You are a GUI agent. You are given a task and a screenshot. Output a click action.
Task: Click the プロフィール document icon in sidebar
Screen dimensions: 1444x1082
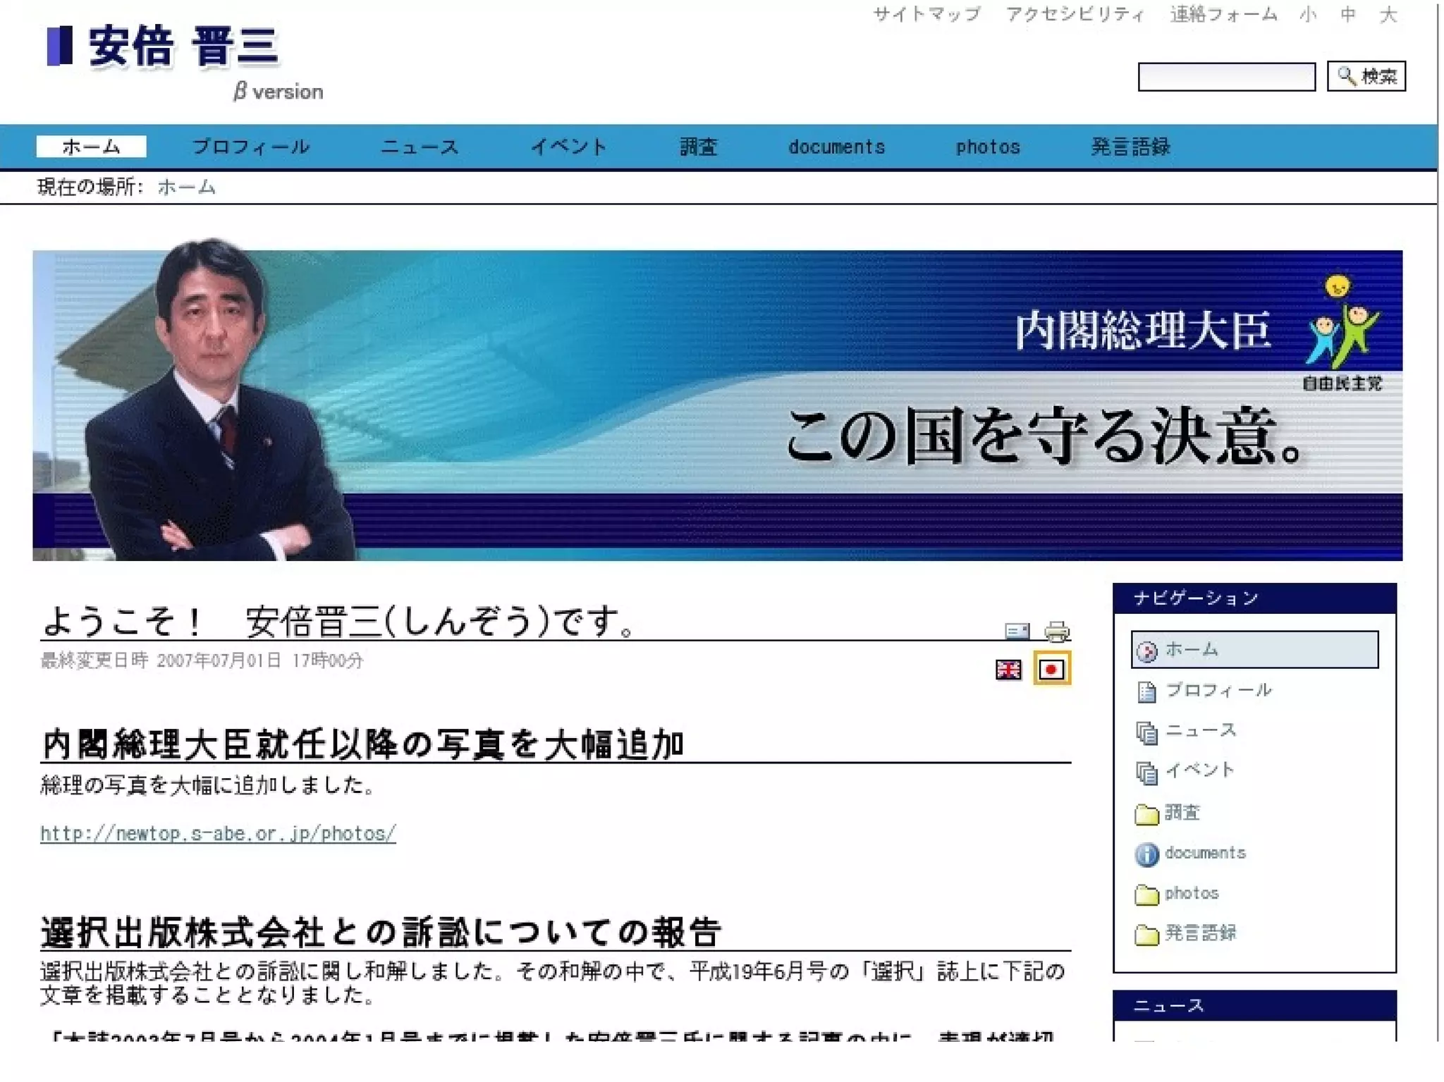[1146, 692]
